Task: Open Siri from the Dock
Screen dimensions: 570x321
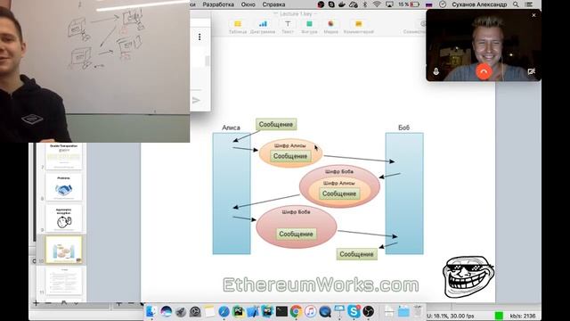Action: point(167,311)
